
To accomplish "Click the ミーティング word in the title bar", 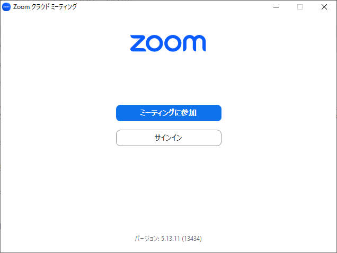I will pyautogui.click(x=64, y=7).
